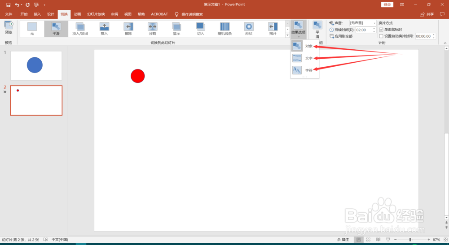Click the 共享 share button

(x=427, y=14)
